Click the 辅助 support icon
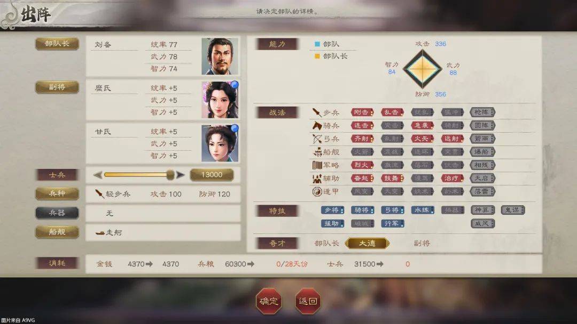577x324 pixels. click(x=317, y=179)
